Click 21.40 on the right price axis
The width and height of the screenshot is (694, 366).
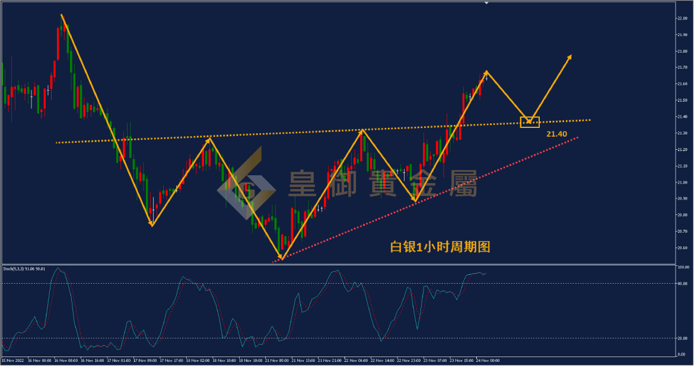pos(682,117)
